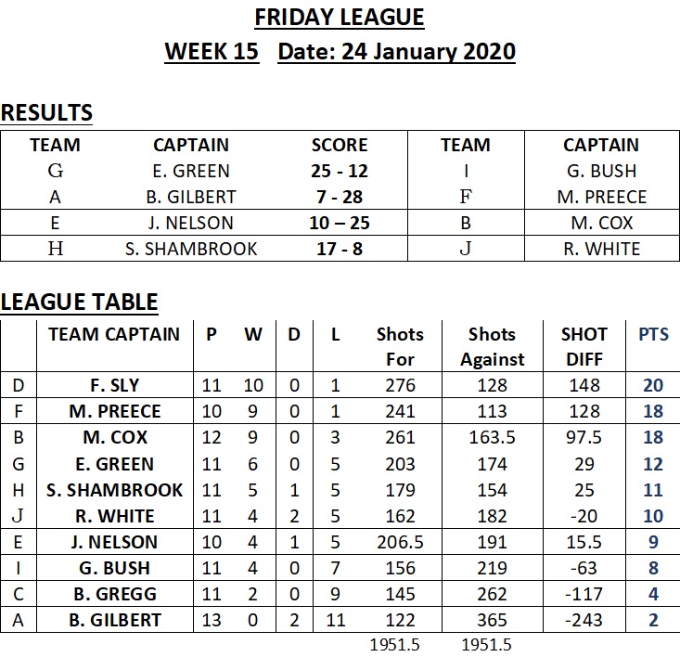The image size is (680, 657).
Task: Click the LEAGUE TABLE heading
Action: pyautogui.click(x=80, y=303)
